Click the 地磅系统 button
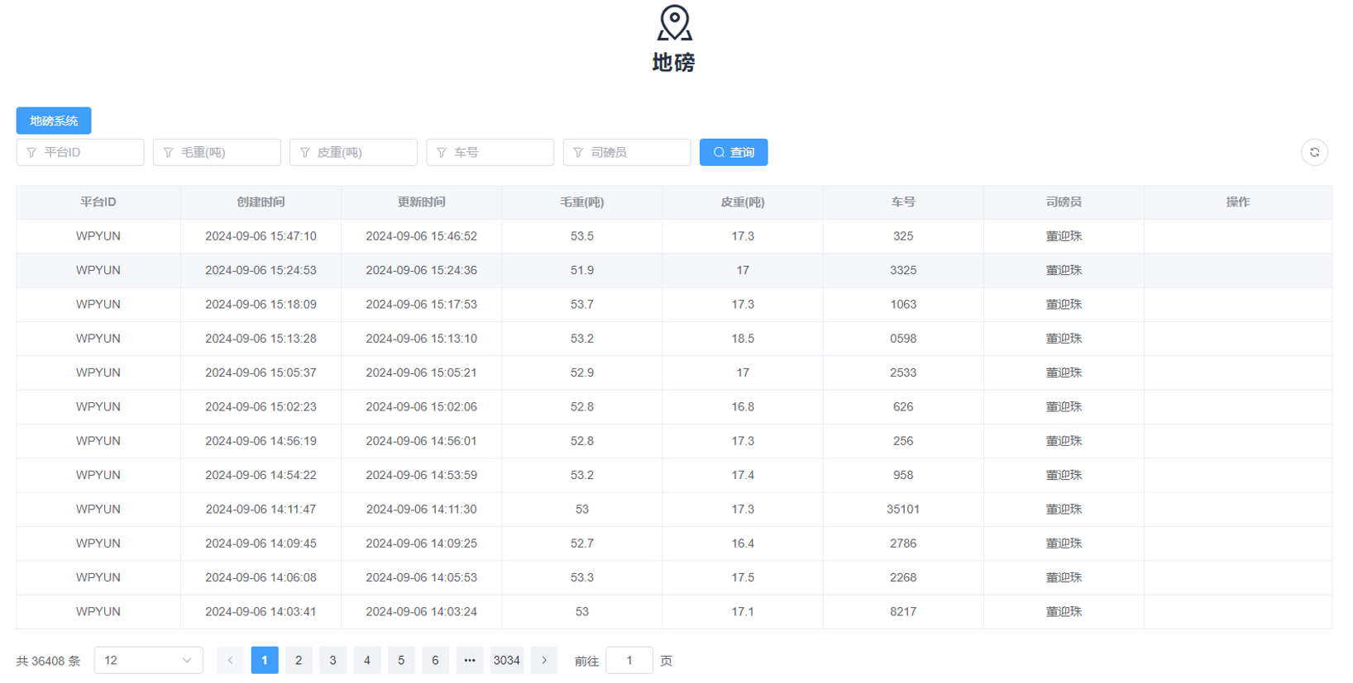 tap(54, 121)
